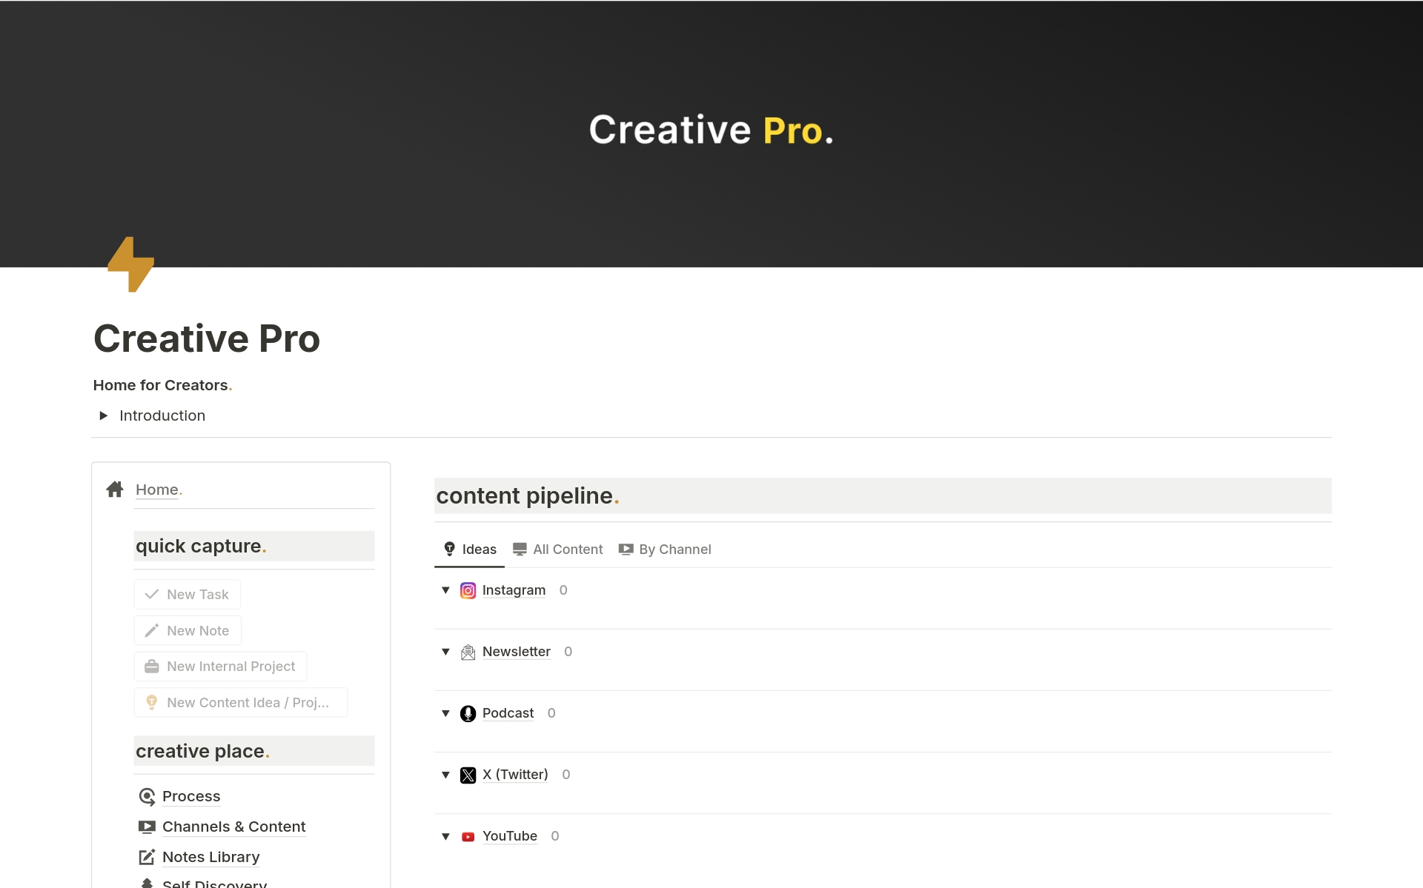
Task: Collapse the Podcast channel row
Action: [446, 713]
